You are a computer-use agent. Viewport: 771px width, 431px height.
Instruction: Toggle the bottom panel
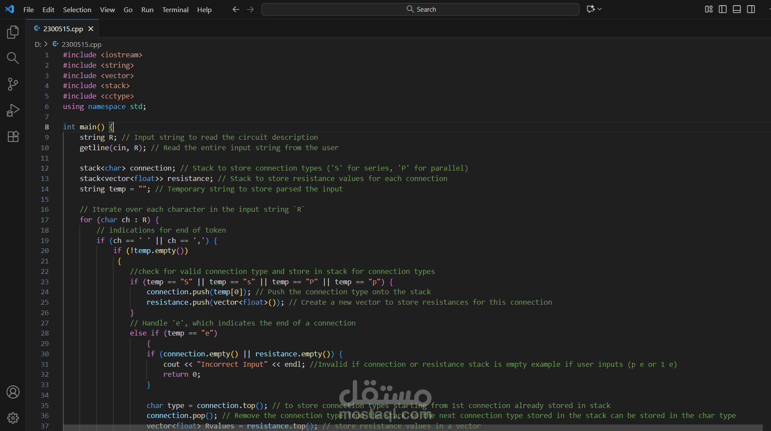[x=737, y=9]
